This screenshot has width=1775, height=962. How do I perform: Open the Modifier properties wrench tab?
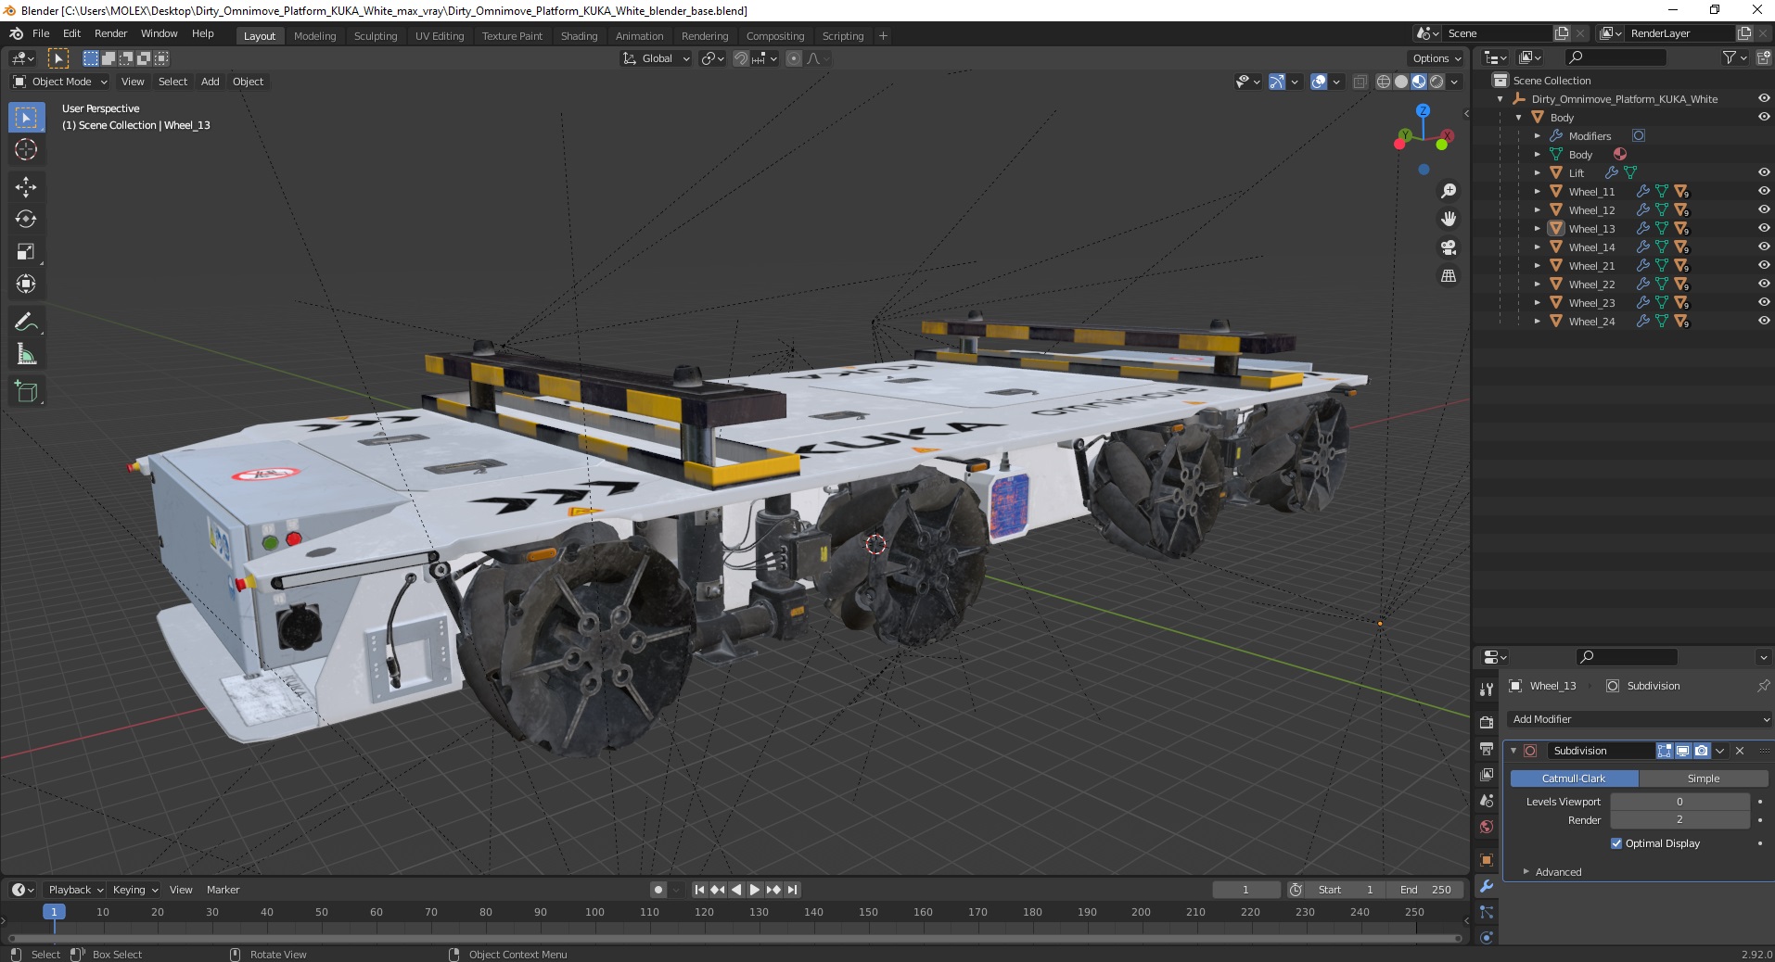1487,886
